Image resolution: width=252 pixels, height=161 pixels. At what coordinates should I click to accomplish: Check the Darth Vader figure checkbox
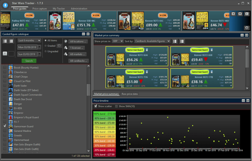5,86
